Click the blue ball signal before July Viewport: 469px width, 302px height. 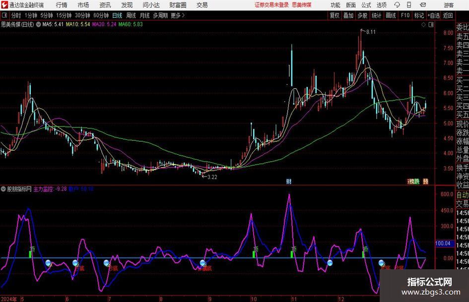pos(107,263)
